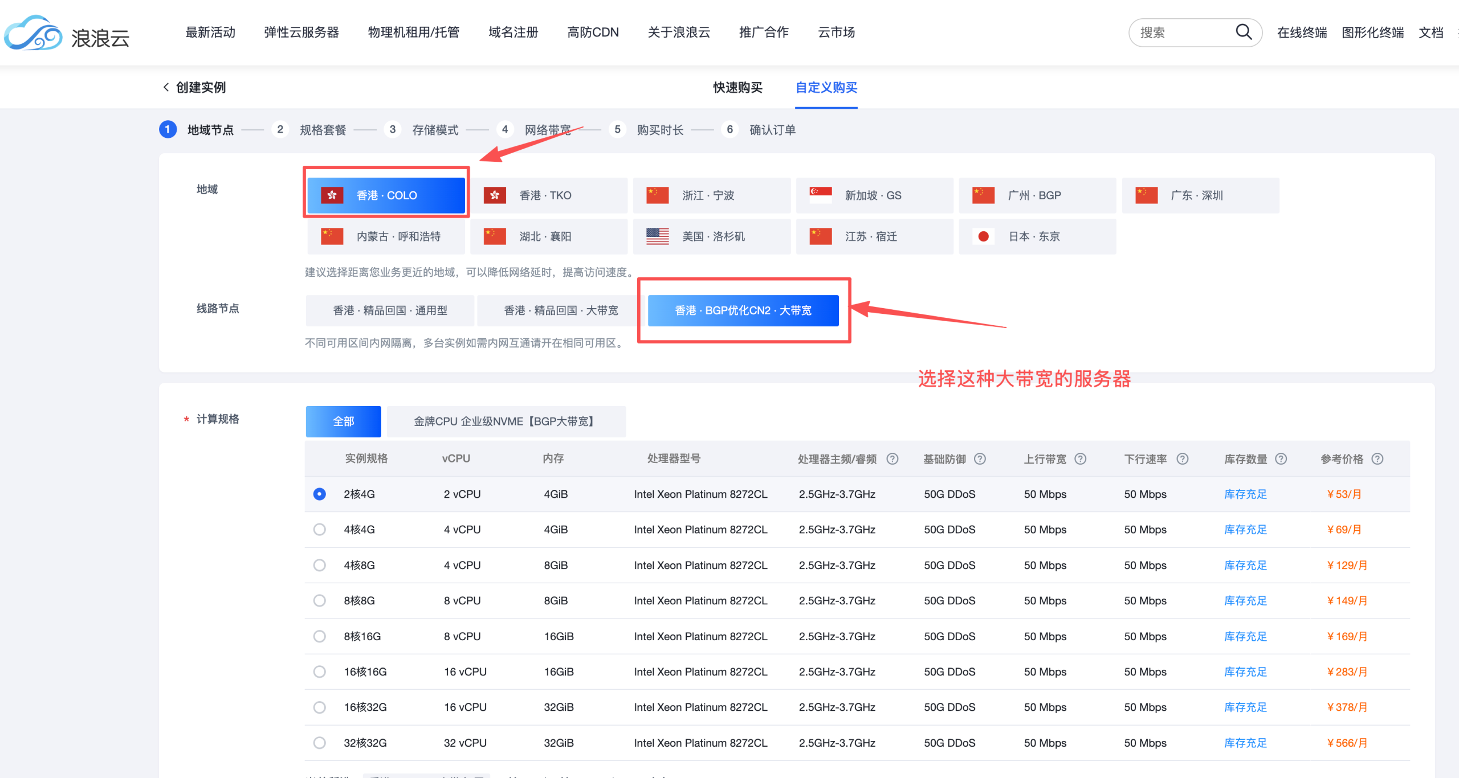This screenshot has height=778, width=1459.
Task: Select the 8核16G instance radio
Action: (320, 636)
